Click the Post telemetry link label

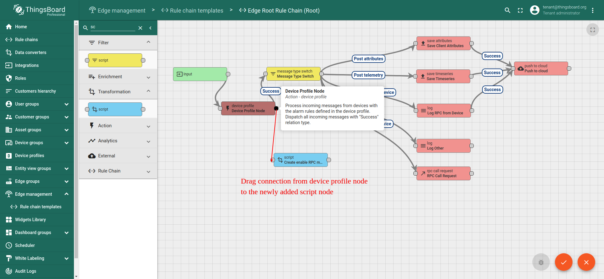(368, 75)
